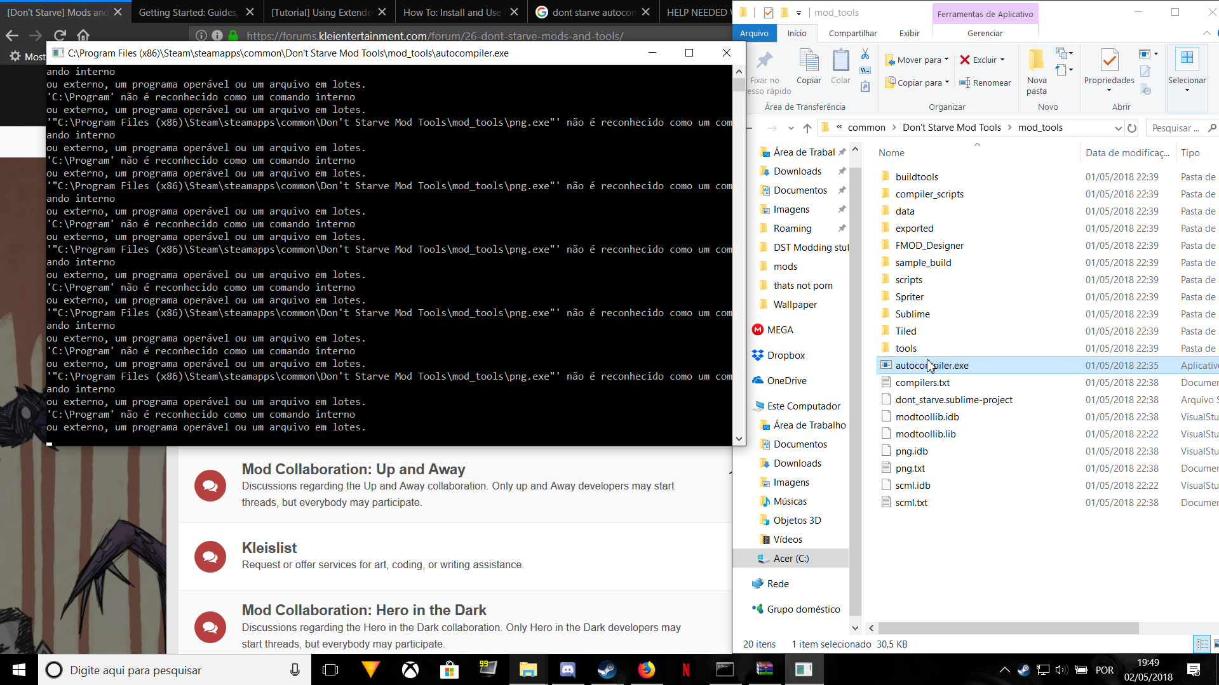
Task: Open the Compartilhar ribbon tab
Action: [852, 33]
